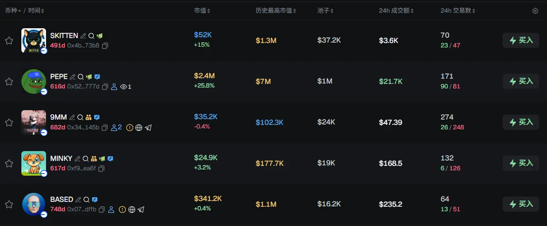The height and width of the screenshot is (226, 547).
Task: Click the green megaphone icon next to SKITTEN
Action: [x=99, y=36]
